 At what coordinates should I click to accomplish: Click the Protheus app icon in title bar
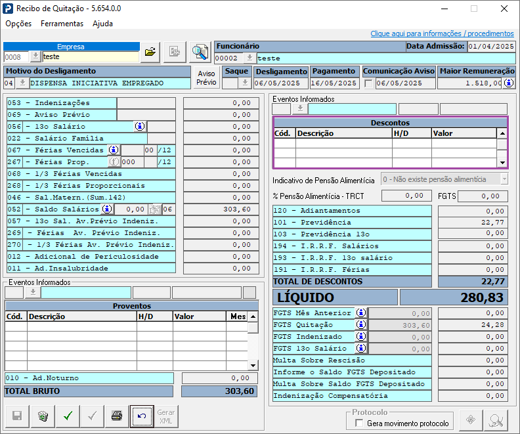[8, 9]
